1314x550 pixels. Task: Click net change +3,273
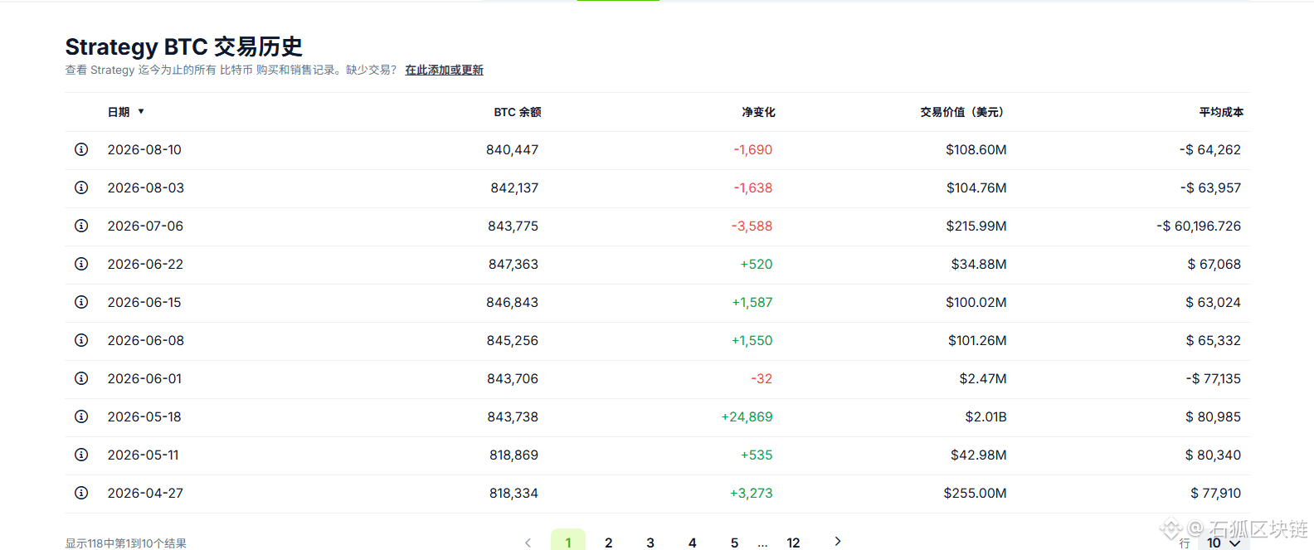pyautogui.click(x=752, y=494)
